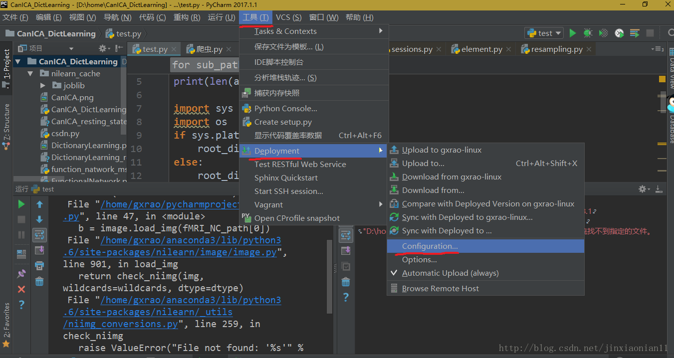Expand the Vagrant submenu
This screenshot has width=674, height=358.
pyautogui.click(x=314, y=204)
